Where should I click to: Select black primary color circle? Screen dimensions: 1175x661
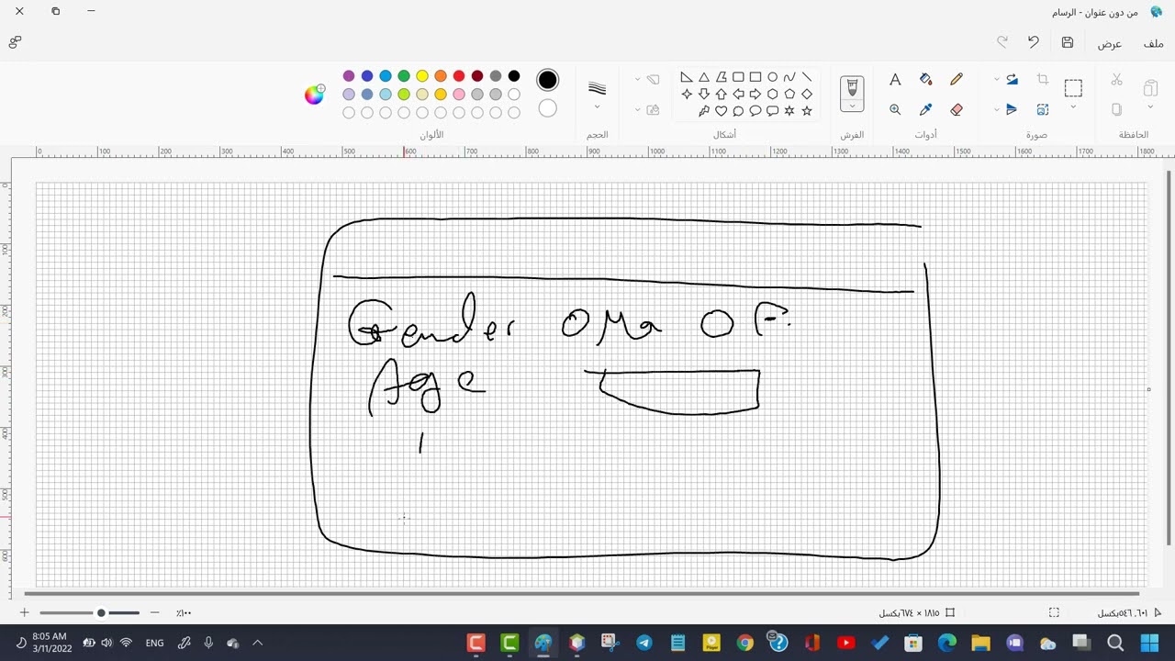click(x=548, y=80)
